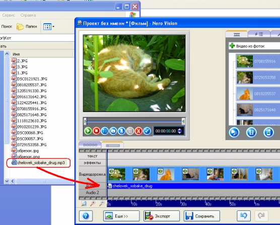
Task: Select the 0818205537 orange cat thumbnail
Action: click(258, 94)
